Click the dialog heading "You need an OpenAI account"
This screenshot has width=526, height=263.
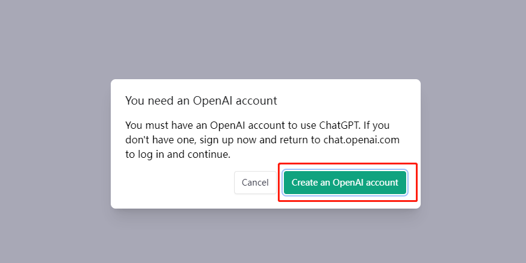[x=200, y=100]
